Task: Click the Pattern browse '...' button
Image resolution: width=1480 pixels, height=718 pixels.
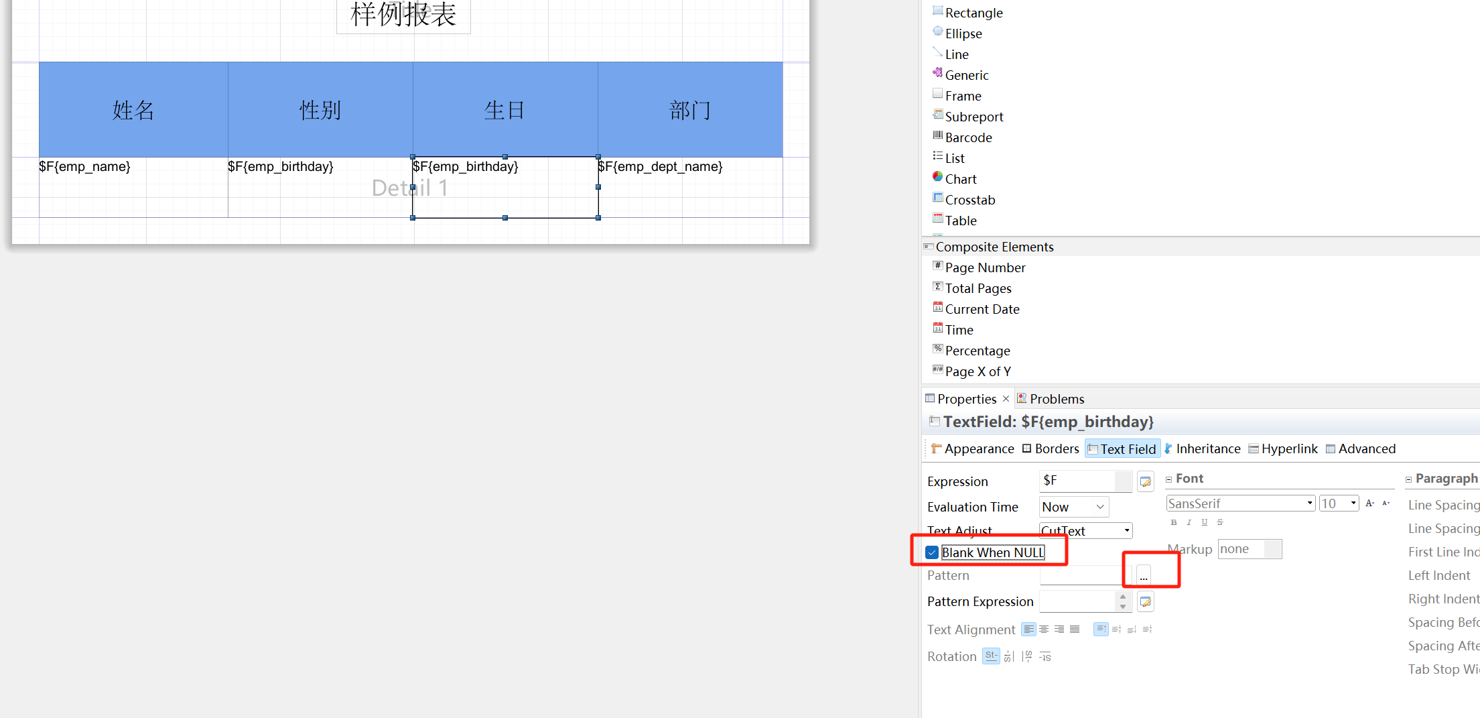Action: pos(1144,576)
